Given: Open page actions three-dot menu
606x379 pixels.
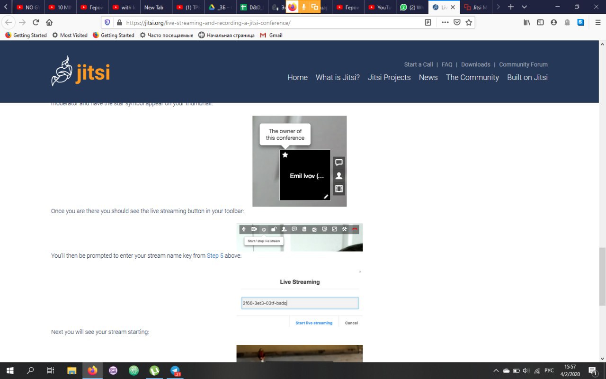Looking at the screenshot, I should click(445, 22).
